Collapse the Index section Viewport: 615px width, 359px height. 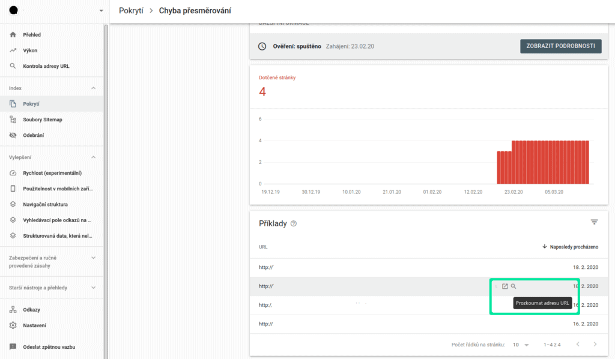(x=93, y=88)
